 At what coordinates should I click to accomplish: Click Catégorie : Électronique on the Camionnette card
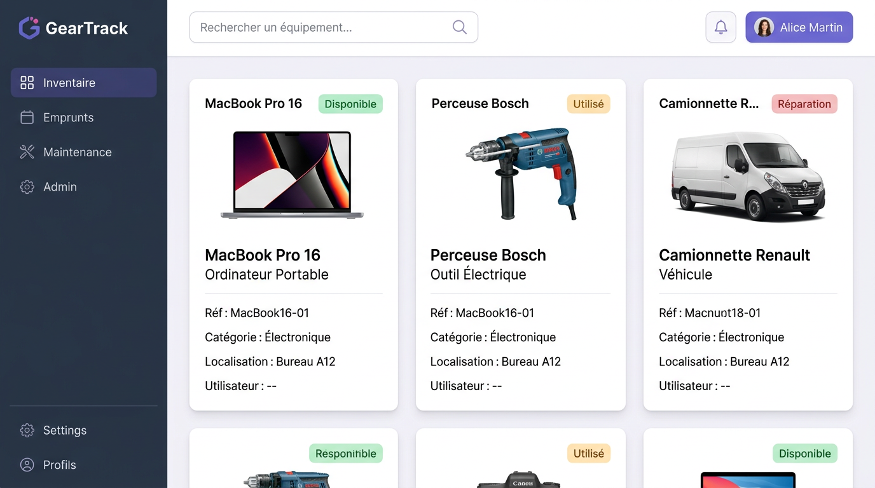coord(722,337)
